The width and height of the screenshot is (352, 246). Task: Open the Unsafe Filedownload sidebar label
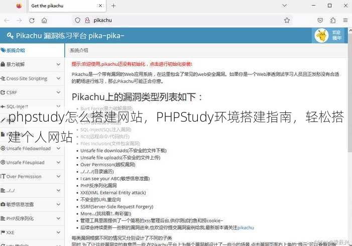click(29, 149)
